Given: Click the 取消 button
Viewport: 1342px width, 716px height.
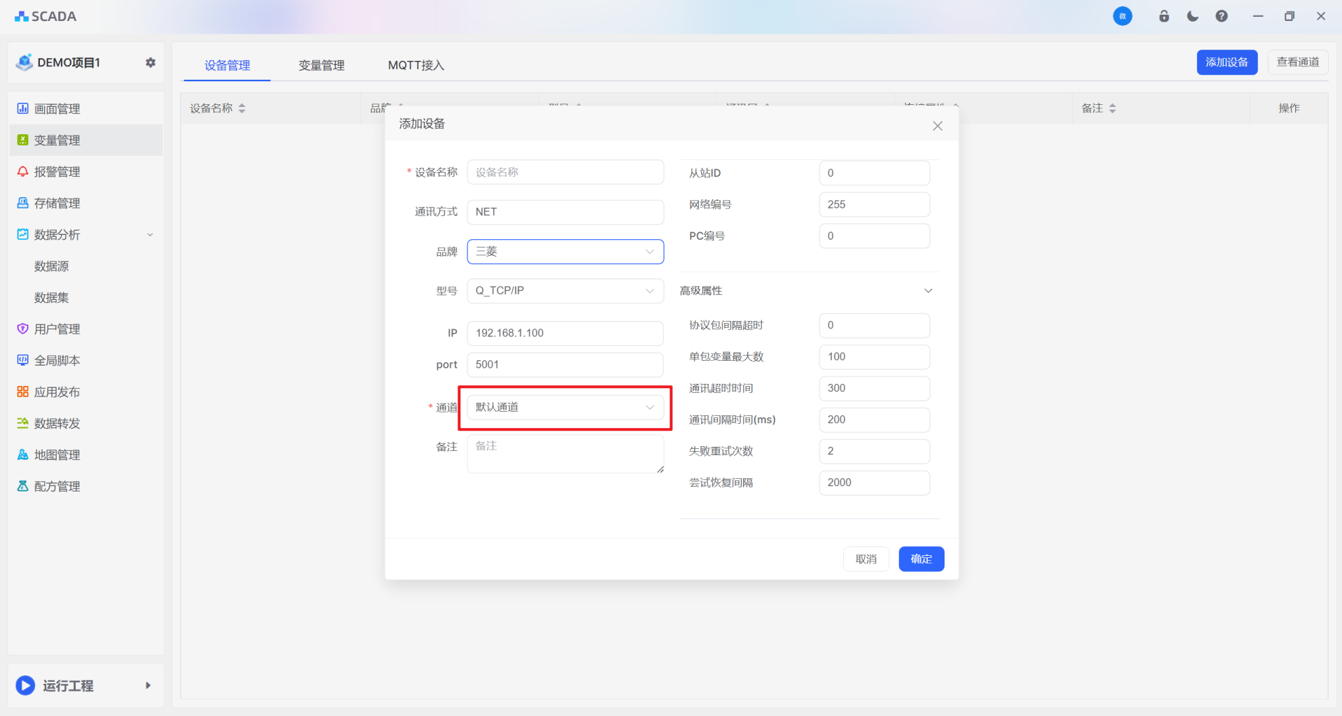Looking at the screenshot, I should pos(866,559).
